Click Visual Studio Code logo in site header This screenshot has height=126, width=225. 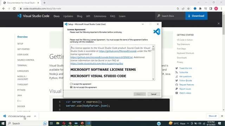pyautogui.click(x=33, y=16)
